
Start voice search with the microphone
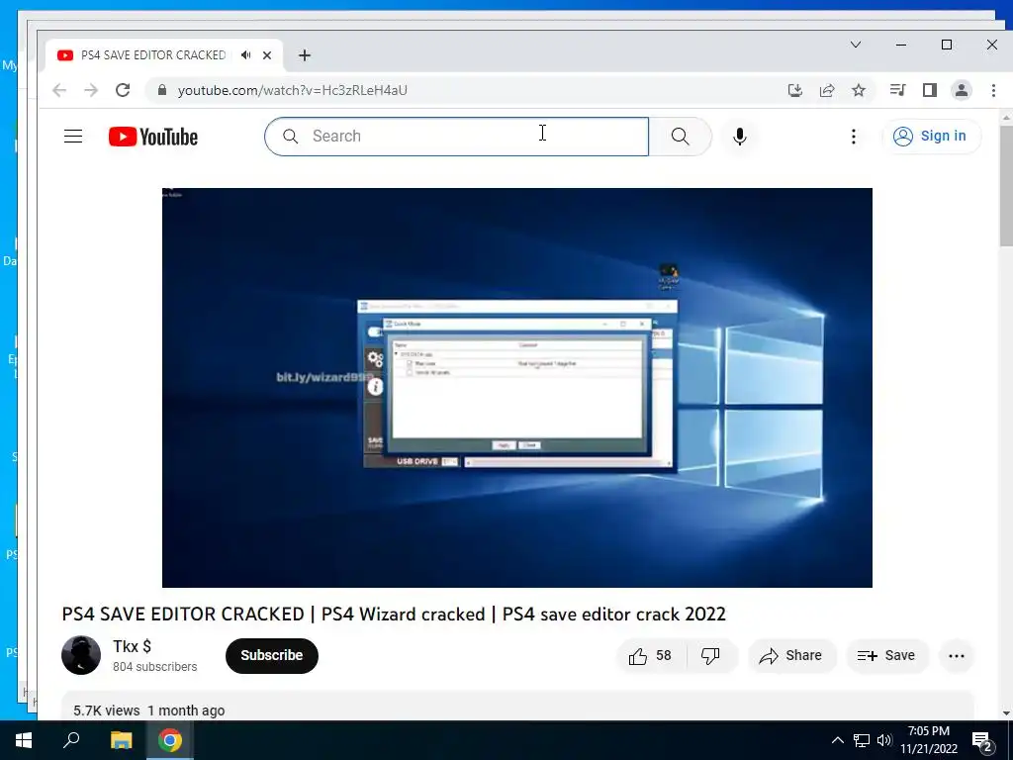click(740, 137)
